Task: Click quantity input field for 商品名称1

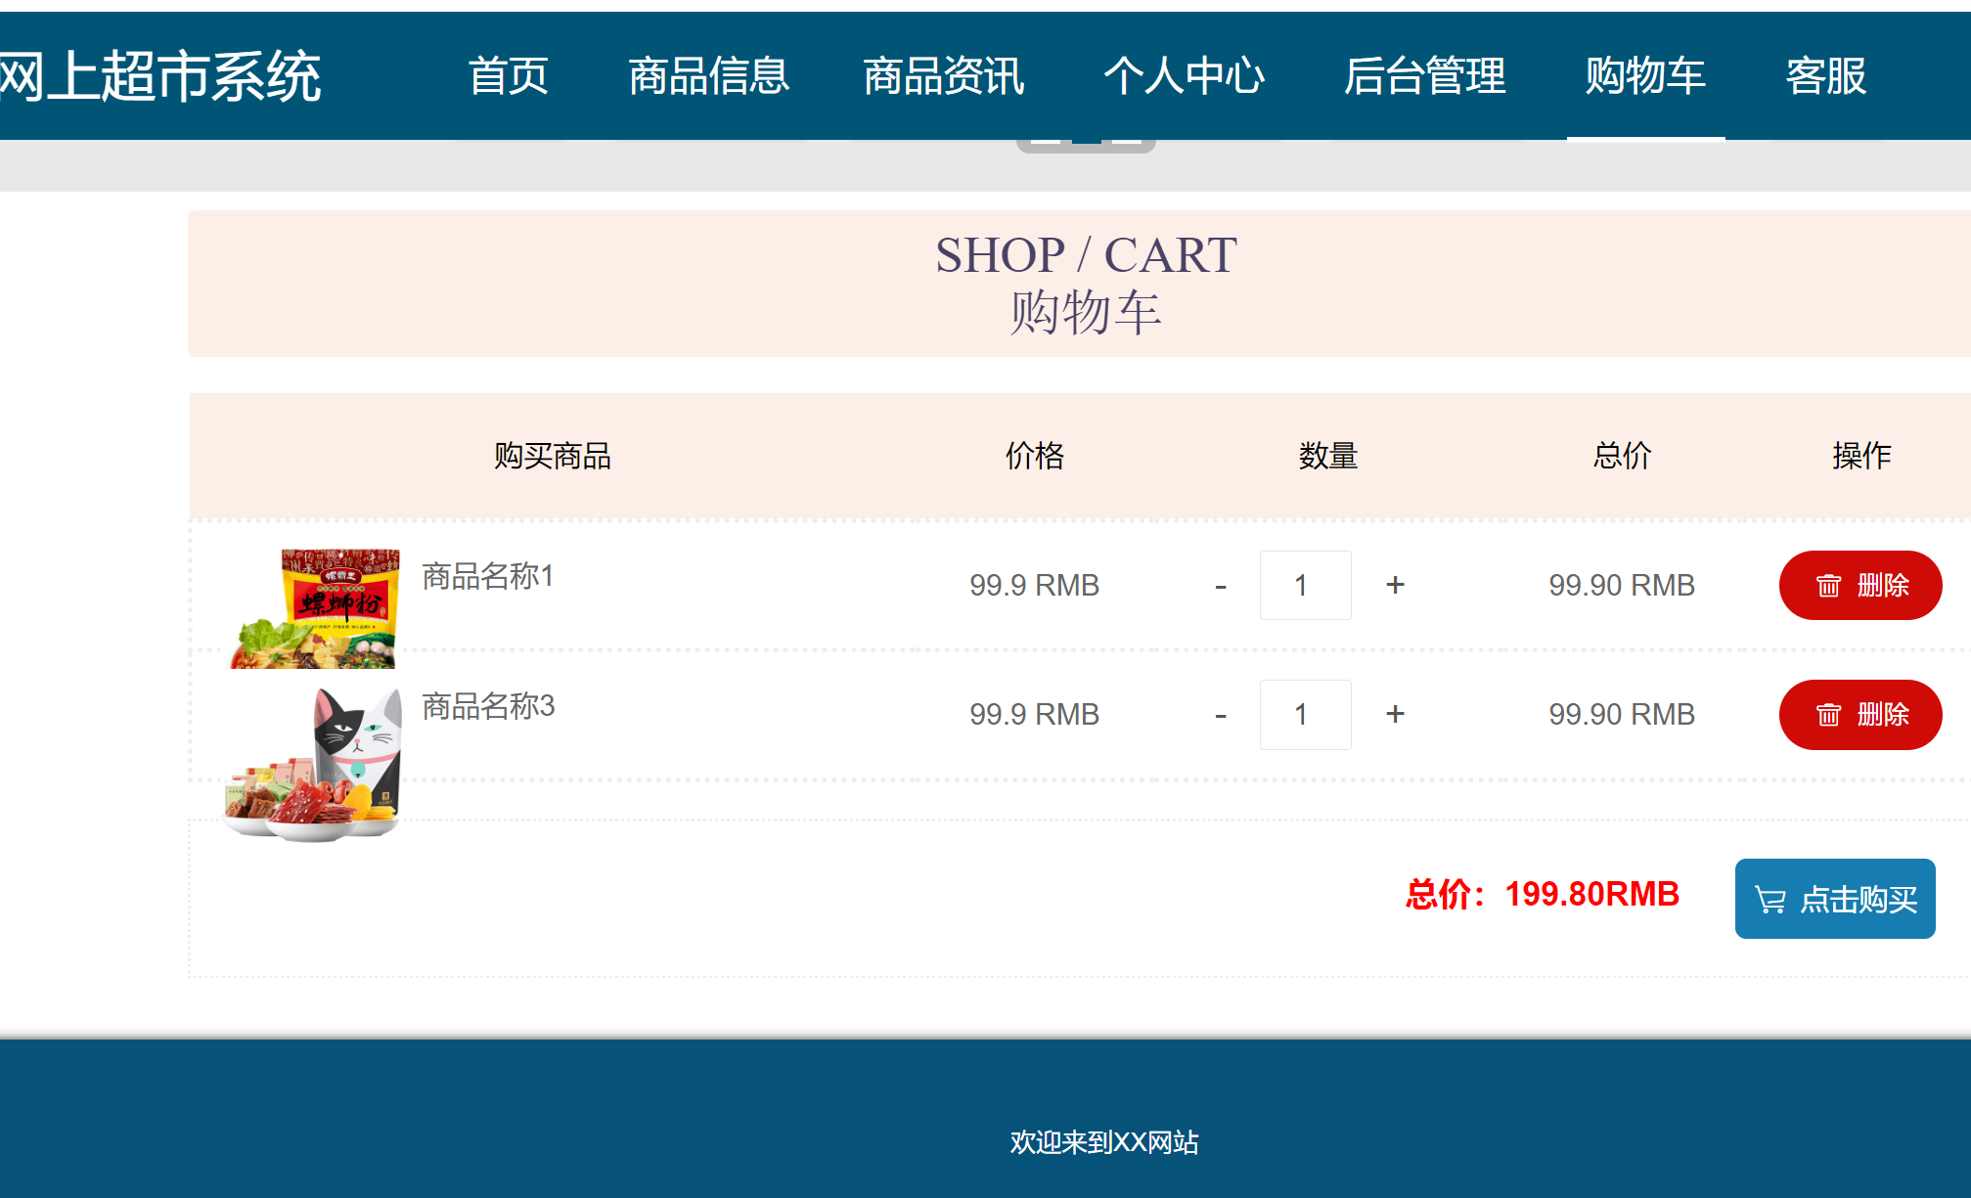Action: coord(1305,585)
